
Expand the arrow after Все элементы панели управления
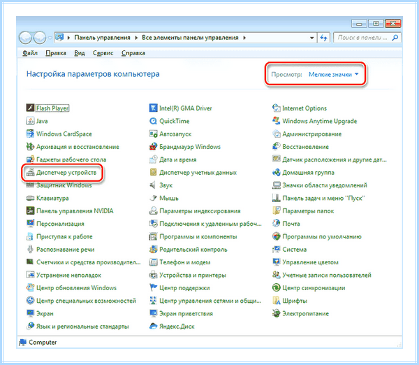coord(244,38)
